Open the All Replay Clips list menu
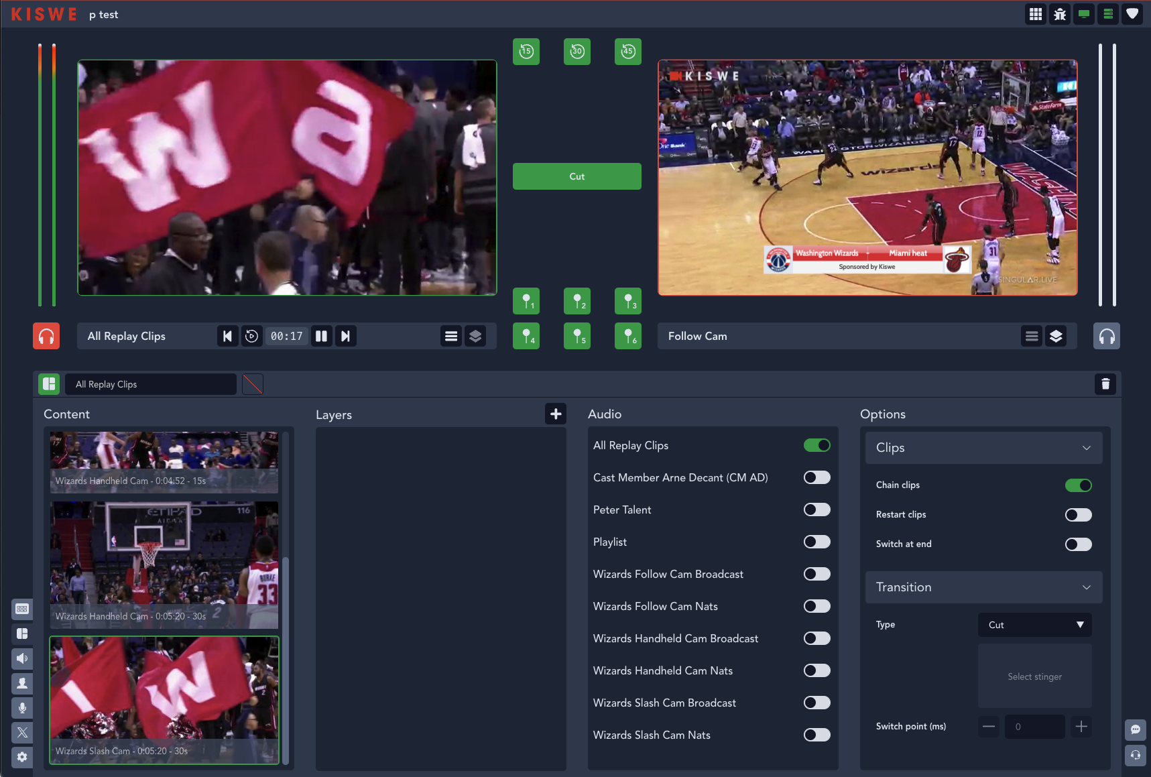This screenshot has width=1151, height=777. (451, 336)
